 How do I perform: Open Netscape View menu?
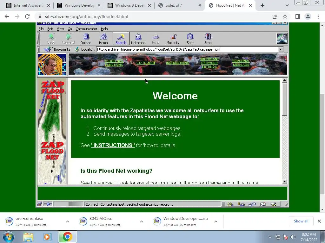[60, 29]
